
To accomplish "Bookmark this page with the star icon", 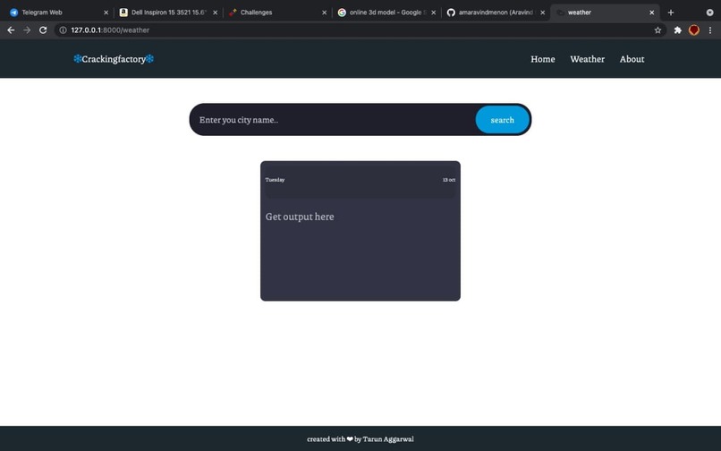I will 657,30.
